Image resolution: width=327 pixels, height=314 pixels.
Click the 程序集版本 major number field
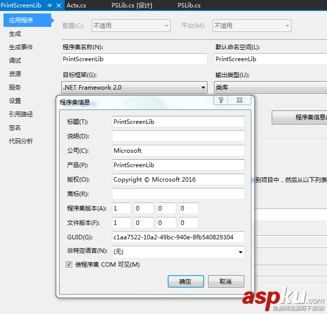(x=121, y=209)
